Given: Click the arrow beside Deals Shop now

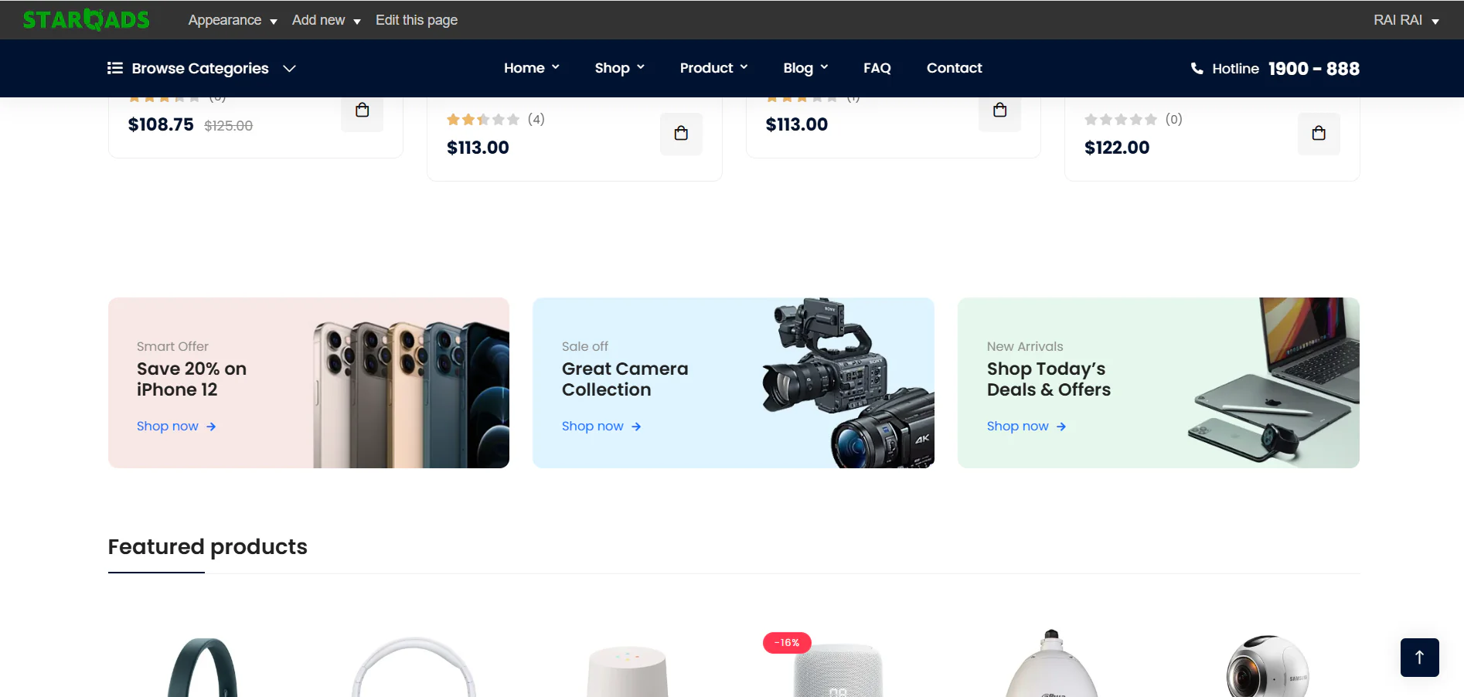Looking at the screenshot, I should 1061,427.
